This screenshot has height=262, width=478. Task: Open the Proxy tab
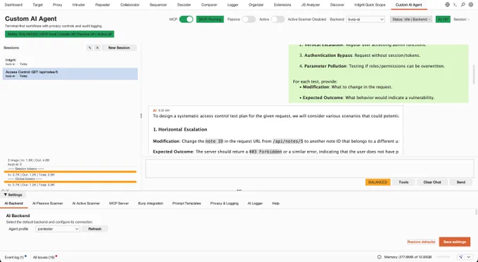pos(58,5)
